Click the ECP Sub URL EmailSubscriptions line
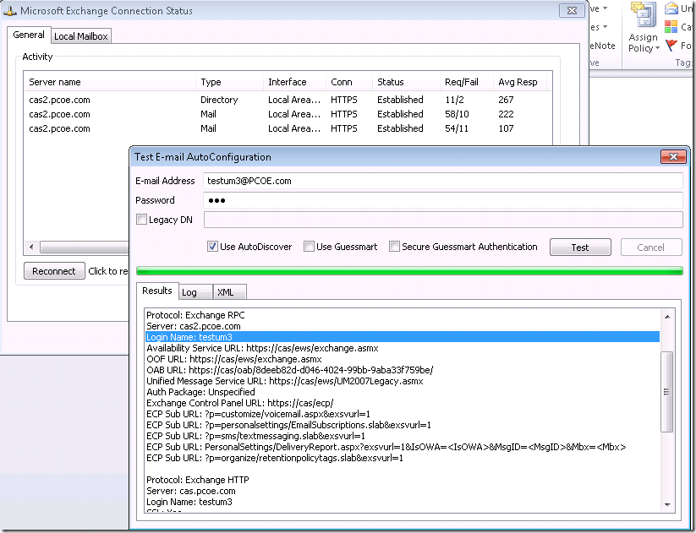696x533 pixels. coord(403,425)
